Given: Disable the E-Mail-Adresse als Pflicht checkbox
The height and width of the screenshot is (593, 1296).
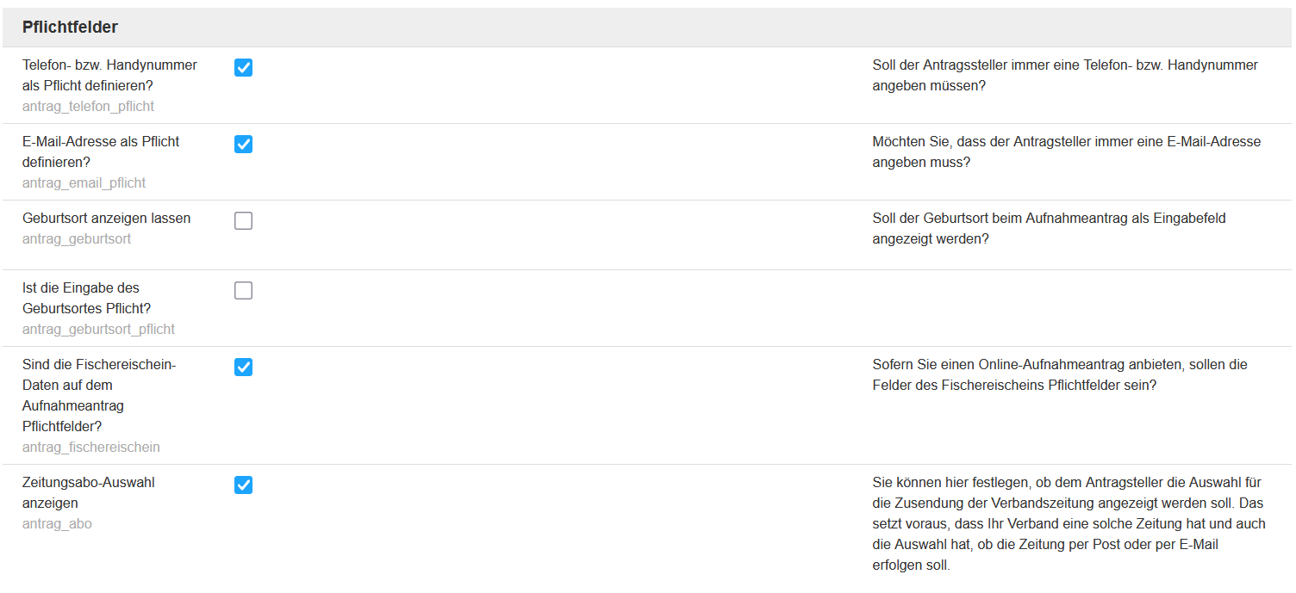Looking at the screenshot, I should tap(244, 145).
